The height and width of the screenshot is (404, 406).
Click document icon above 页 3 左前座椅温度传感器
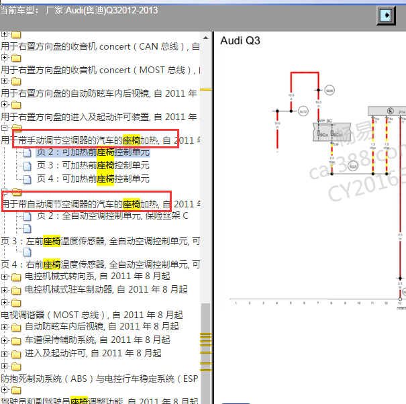coord(28,229)
